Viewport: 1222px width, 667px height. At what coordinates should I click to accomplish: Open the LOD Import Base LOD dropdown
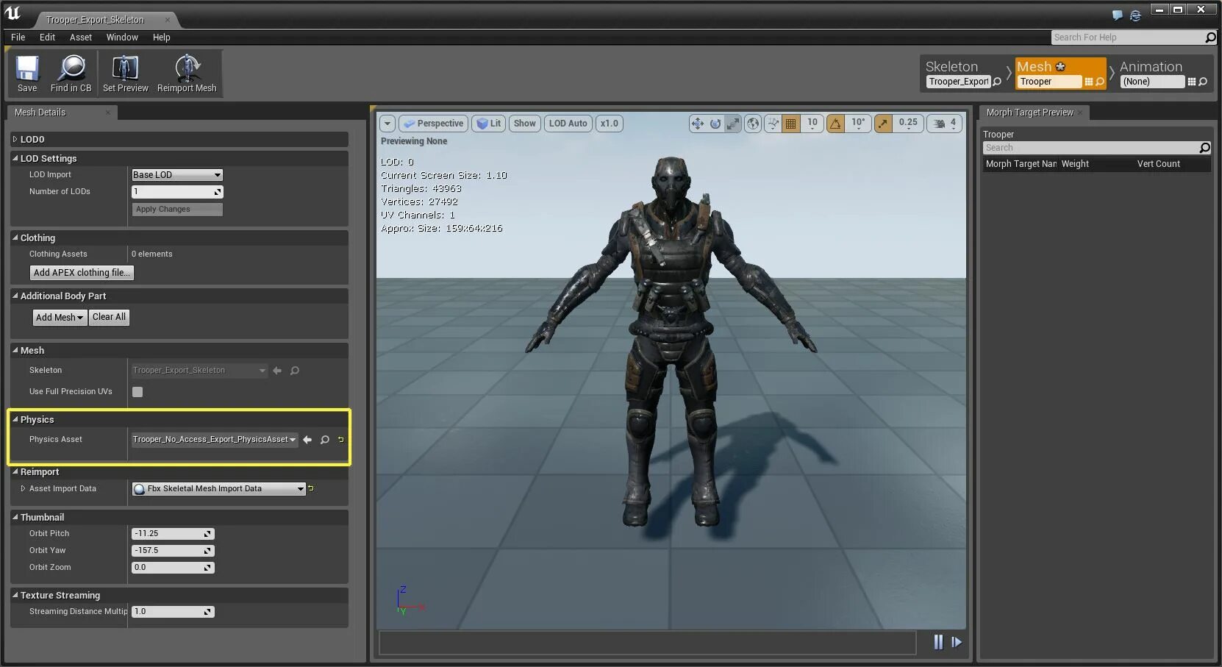(x=177, y=175)
